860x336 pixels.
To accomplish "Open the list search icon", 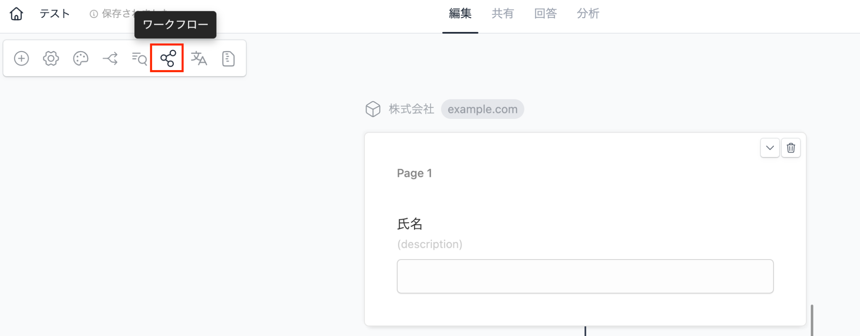I will pos(139,58).
